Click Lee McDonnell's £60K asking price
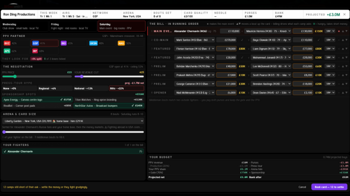 click(x=319, y=66)
